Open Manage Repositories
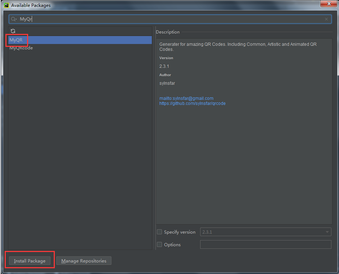 click(x=84, y=261)
